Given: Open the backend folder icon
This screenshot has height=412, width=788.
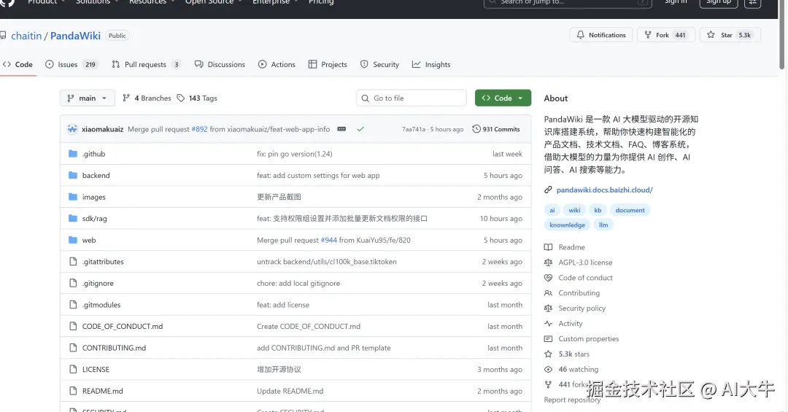Looking at the screenshot, I should coord(73,175).
